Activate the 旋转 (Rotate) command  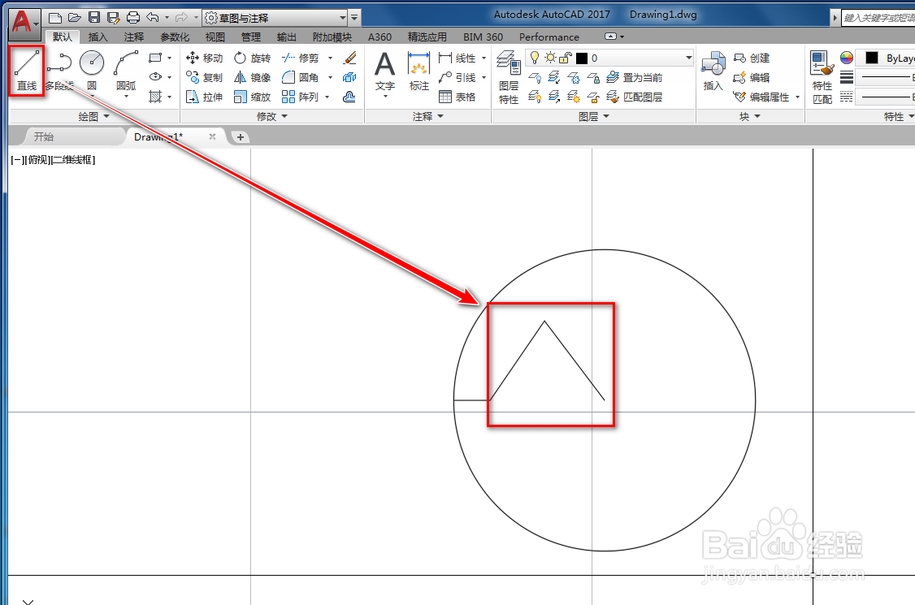252,58
